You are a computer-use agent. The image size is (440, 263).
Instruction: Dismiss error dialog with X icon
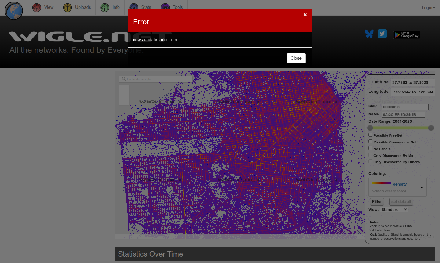305,15
